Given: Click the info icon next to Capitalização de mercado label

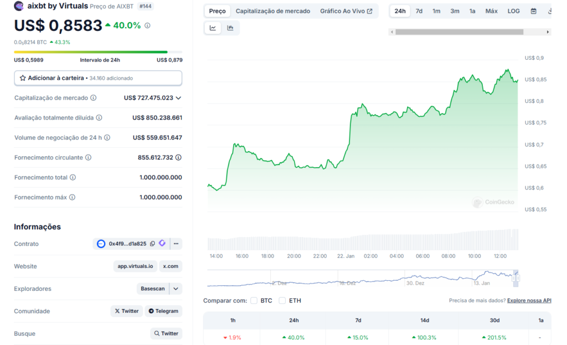Looking at the screenshot, I should [x=93, y=97].
